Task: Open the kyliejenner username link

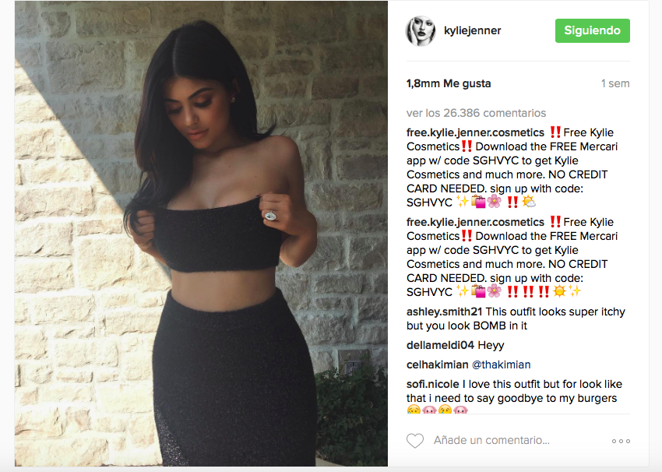Action: click(x=472, y=30)
